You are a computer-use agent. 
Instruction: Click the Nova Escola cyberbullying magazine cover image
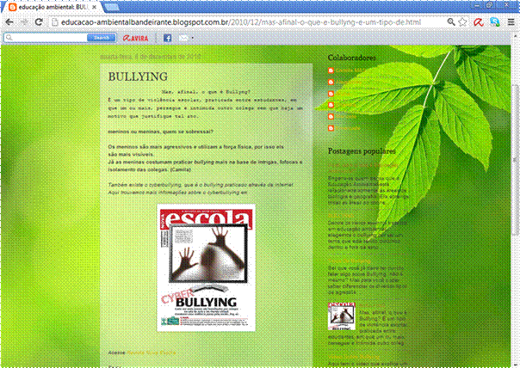coord(206,267)
